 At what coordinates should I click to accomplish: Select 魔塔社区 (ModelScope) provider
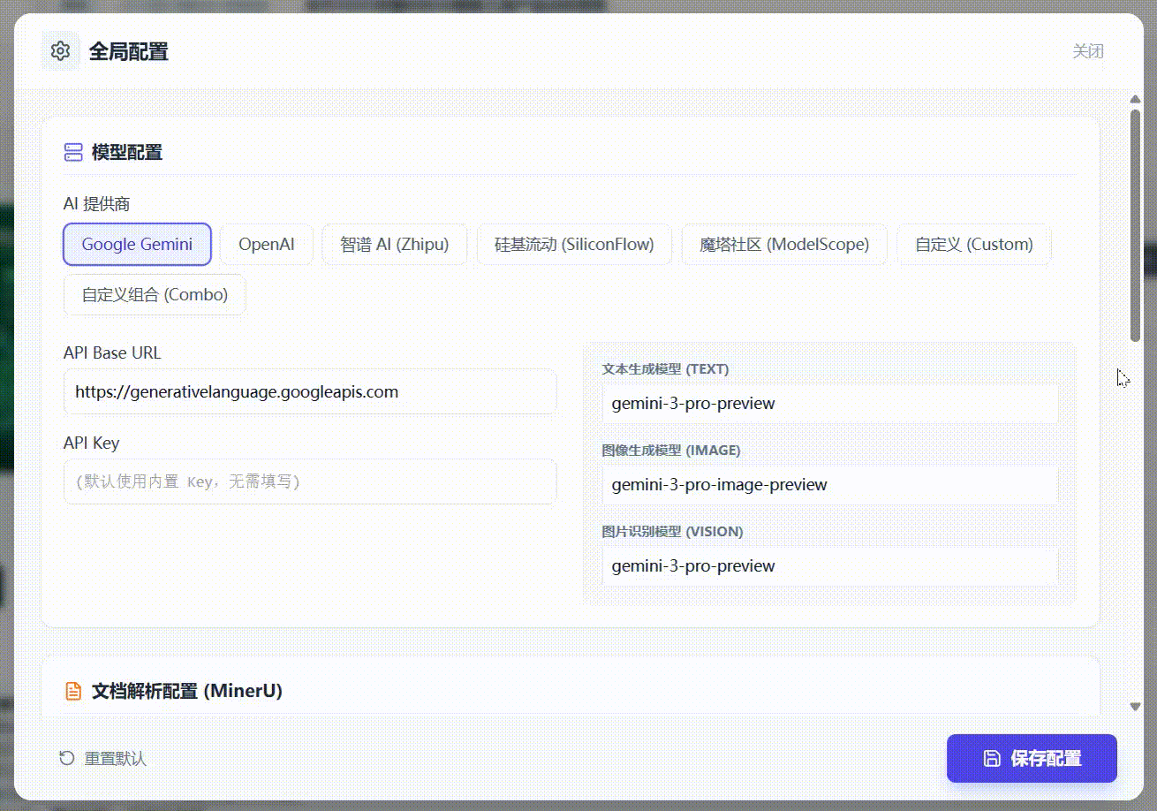784,245
